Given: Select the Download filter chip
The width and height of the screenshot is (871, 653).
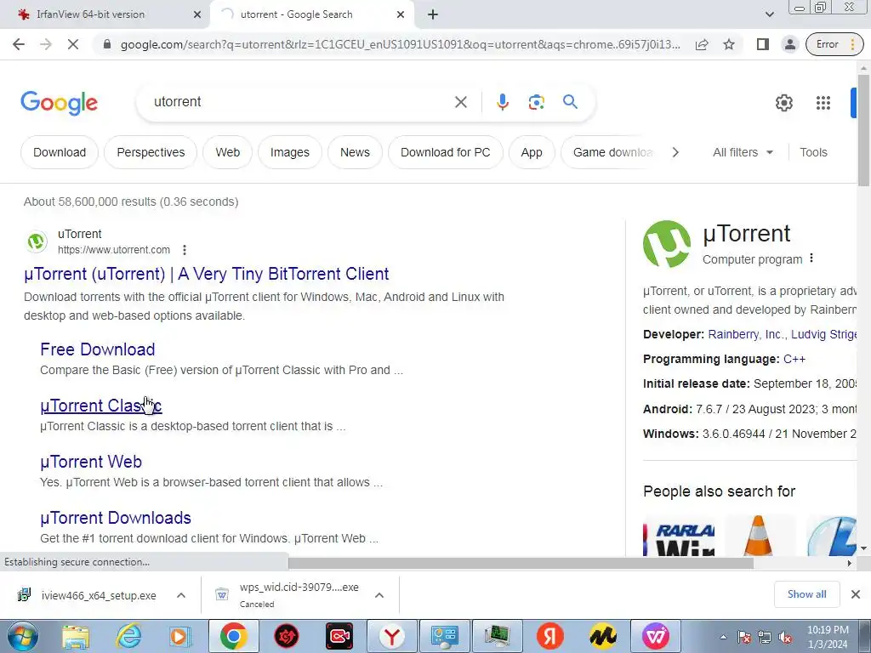Looking at the screenshot, I should (60, 152).
